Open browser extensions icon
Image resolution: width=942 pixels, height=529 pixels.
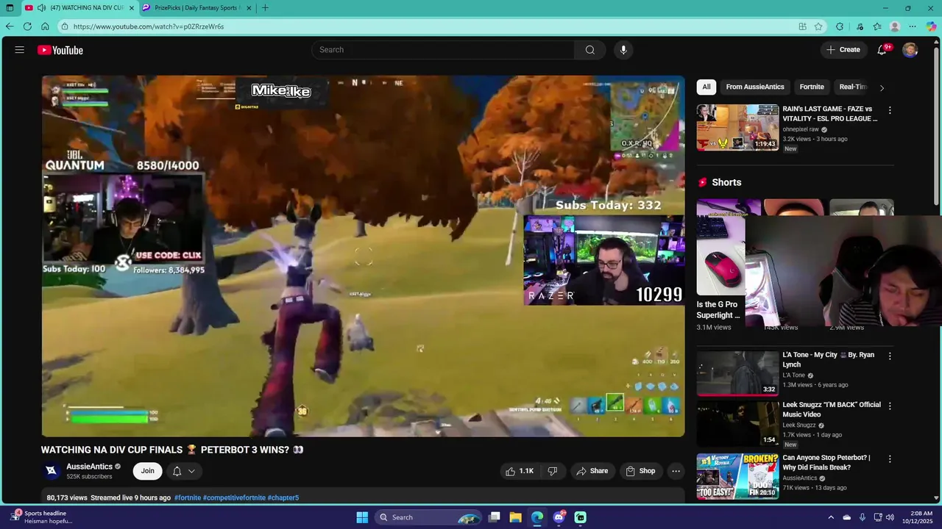point(840,26)
